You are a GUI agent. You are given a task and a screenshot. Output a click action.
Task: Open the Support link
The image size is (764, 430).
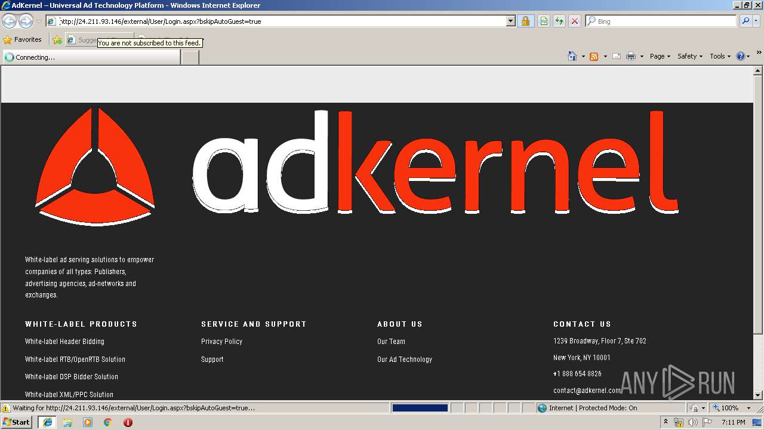pos(212,360)
